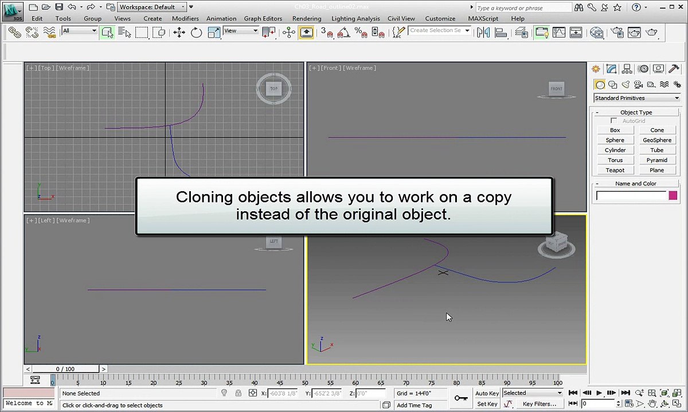Toggle Percent Snap
688x412 pixels.
pyautogui.click(x=361, y=33)
